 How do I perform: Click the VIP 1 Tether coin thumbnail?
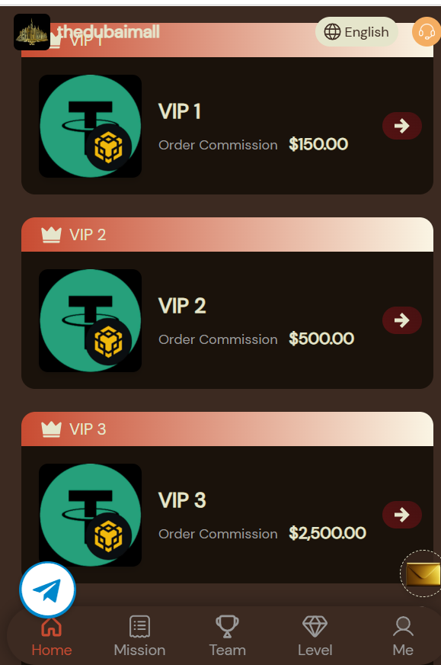(x=90, y=126)
